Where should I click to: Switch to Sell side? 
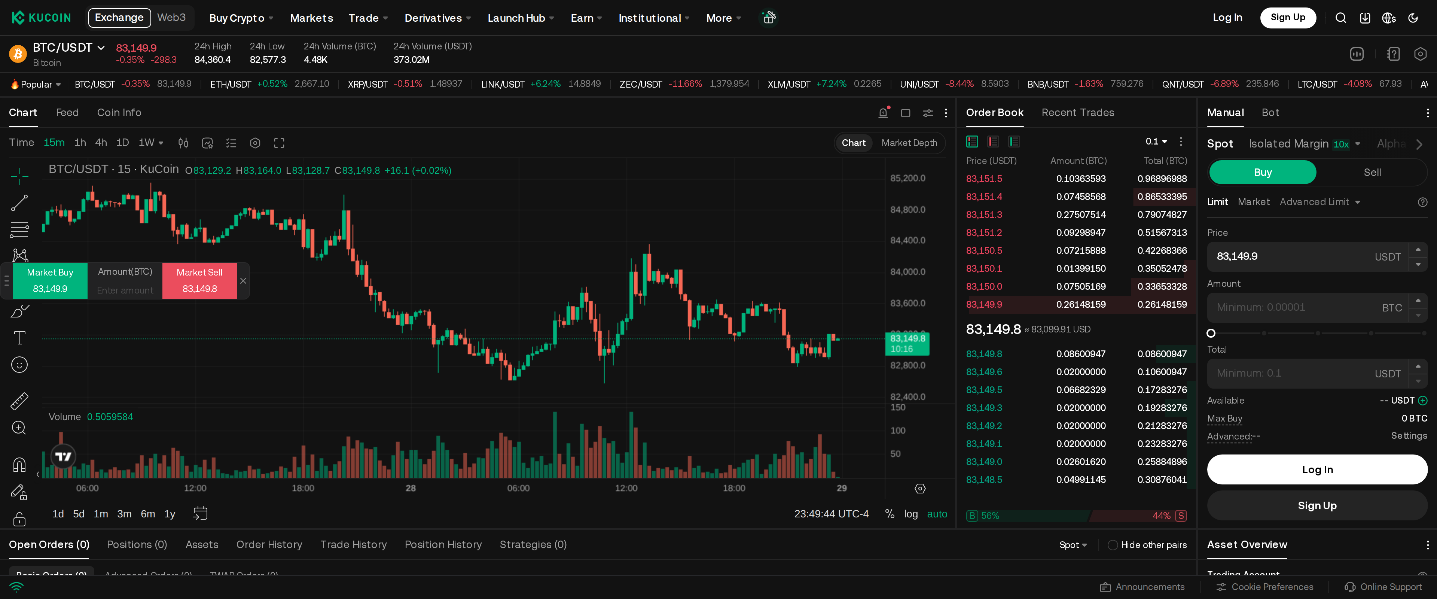(x=1372, y=173)
